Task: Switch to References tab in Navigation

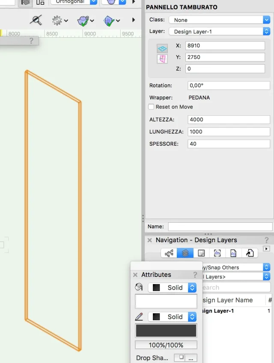Action: 250,253
